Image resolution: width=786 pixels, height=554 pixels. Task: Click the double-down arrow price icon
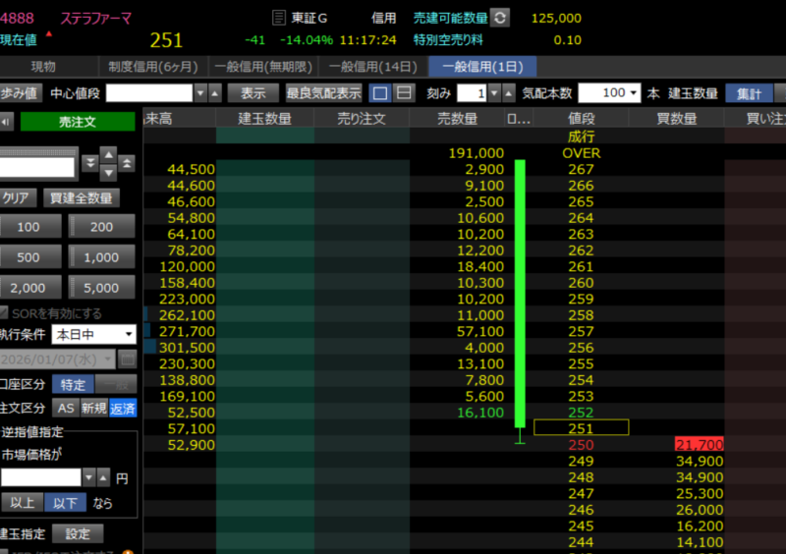click(x=90, y=162)
